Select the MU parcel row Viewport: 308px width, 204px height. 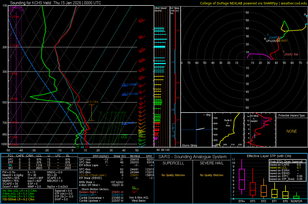click(x=39, y=168)
